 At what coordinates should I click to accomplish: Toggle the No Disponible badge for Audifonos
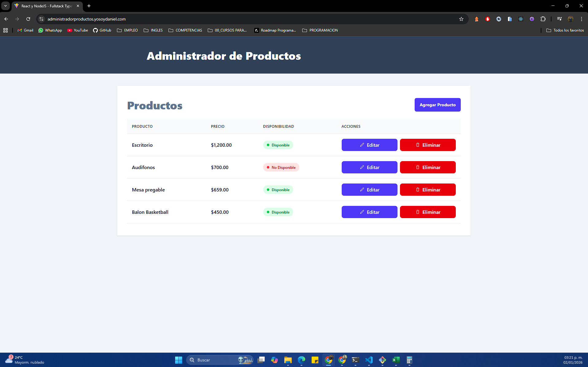[x=281, y=168]
